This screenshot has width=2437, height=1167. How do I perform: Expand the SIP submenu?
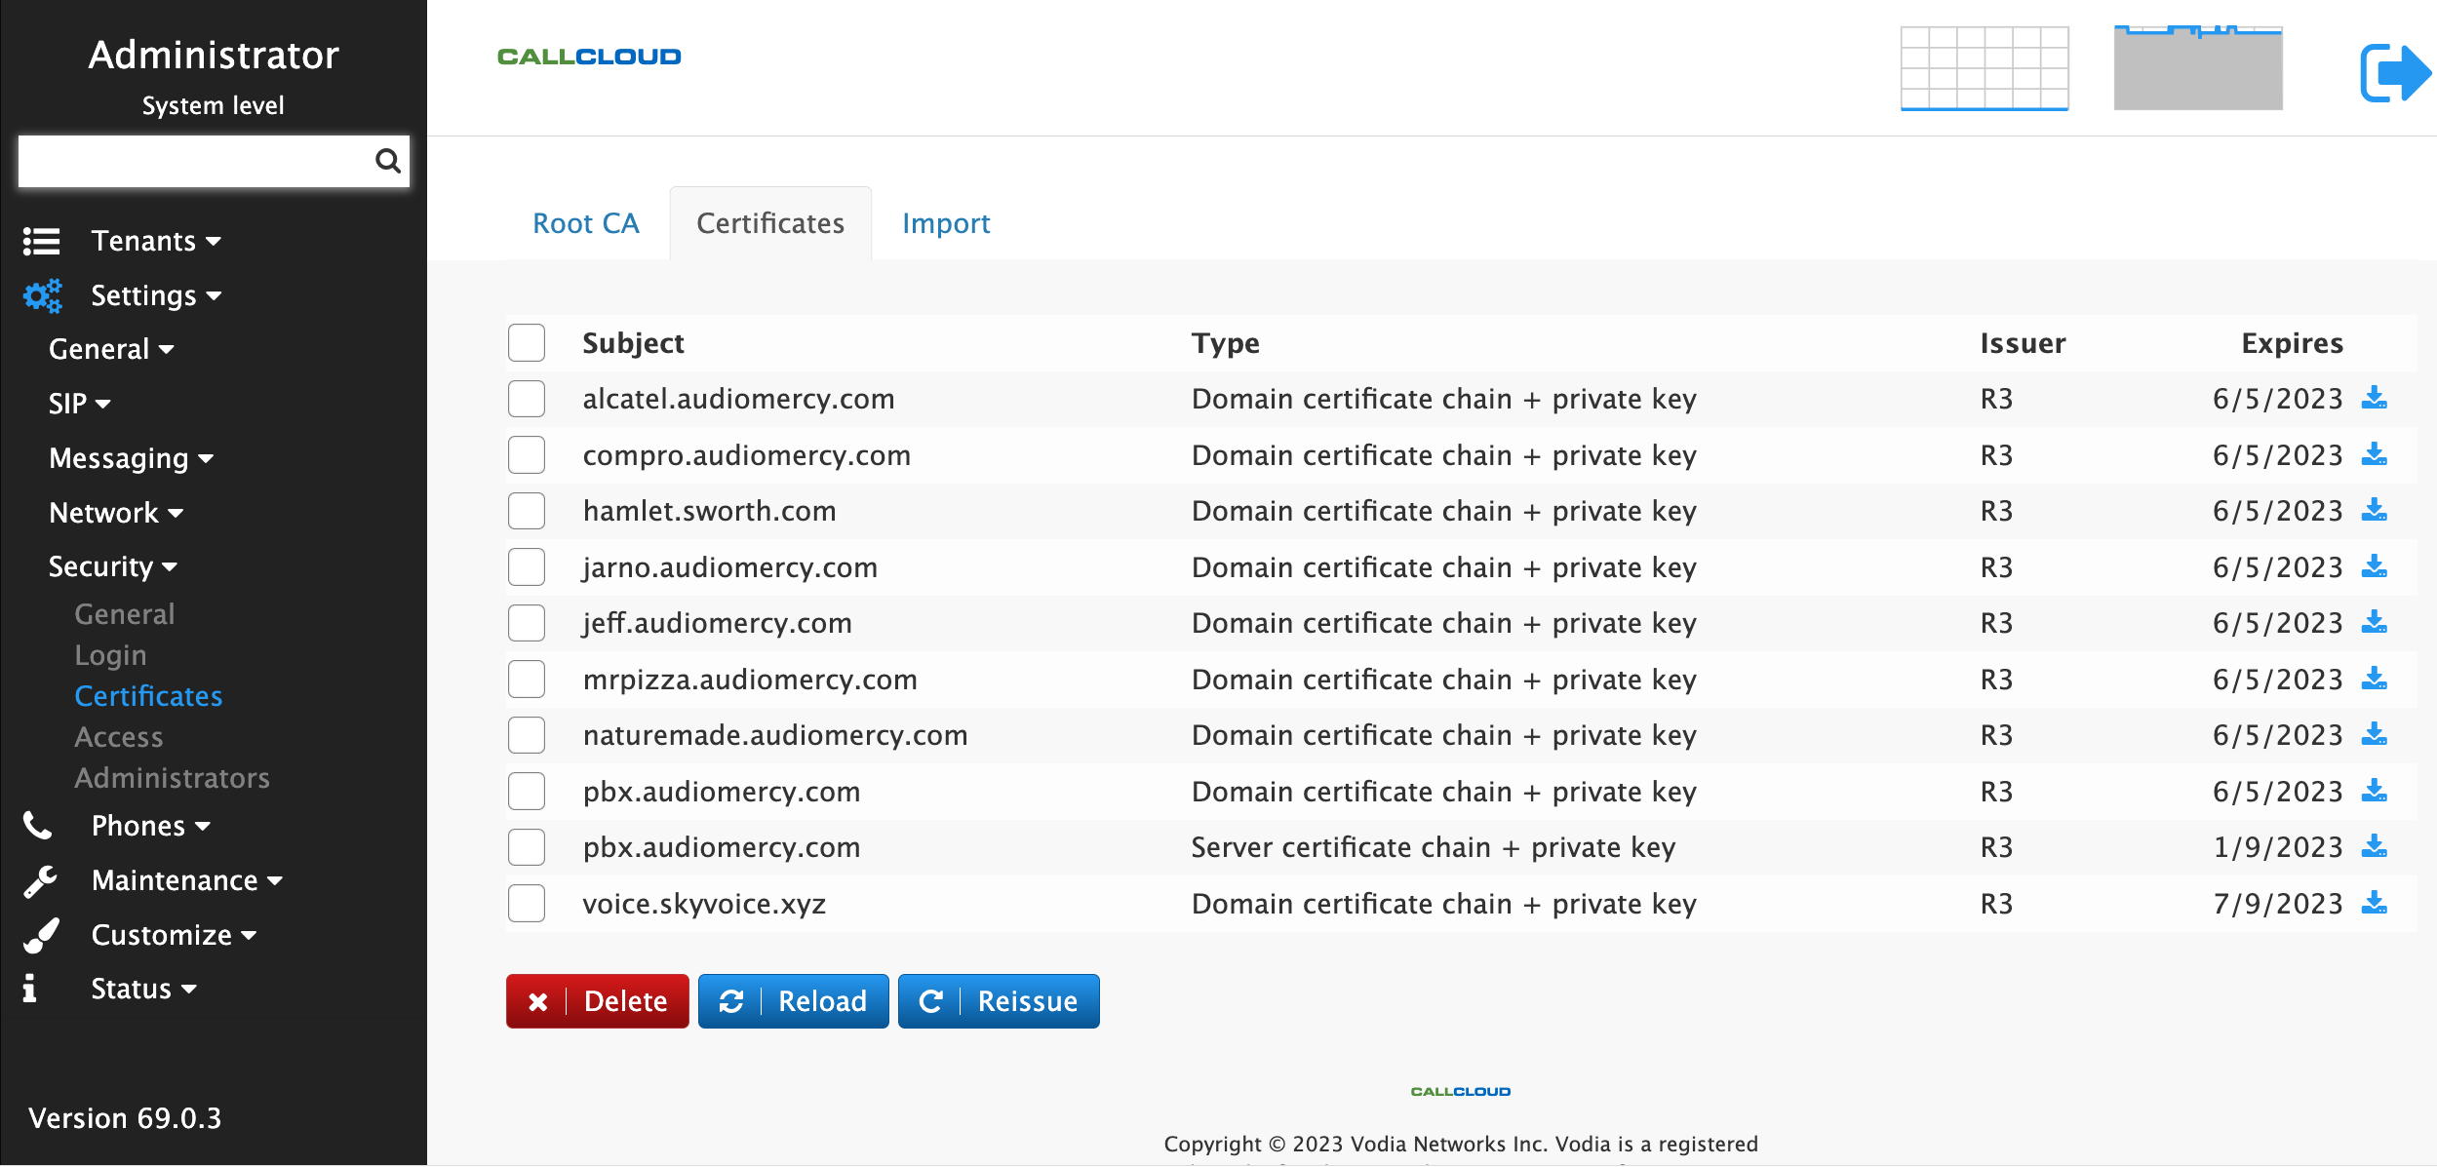pyautogui.click(x=79, y=404)
